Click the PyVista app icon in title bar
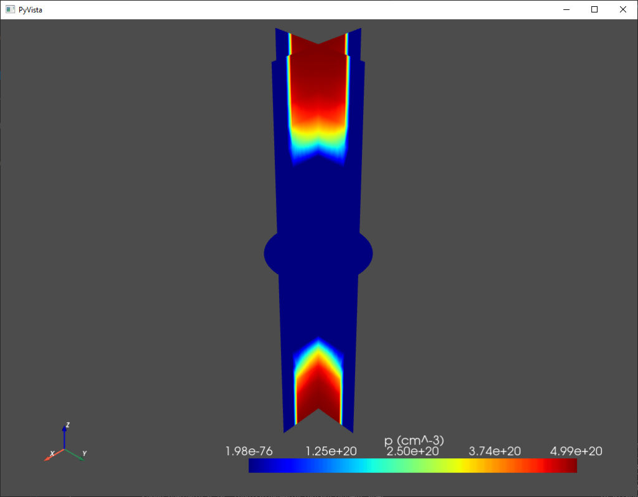638x497 pixels. coord(10,9)
